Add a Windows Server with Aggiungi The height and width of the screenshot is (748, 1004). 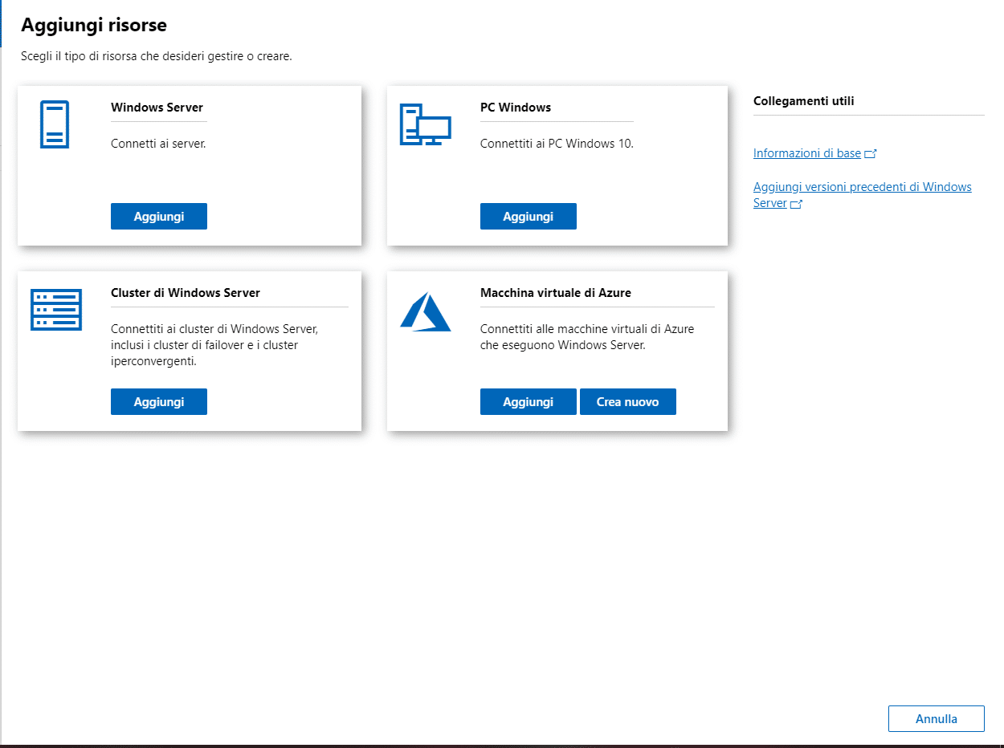coord(159,217)
